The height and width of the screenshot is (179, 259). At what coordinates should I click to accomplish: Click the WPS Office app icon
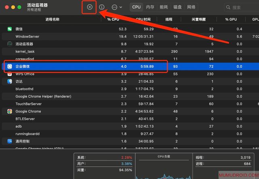[10, 74]
